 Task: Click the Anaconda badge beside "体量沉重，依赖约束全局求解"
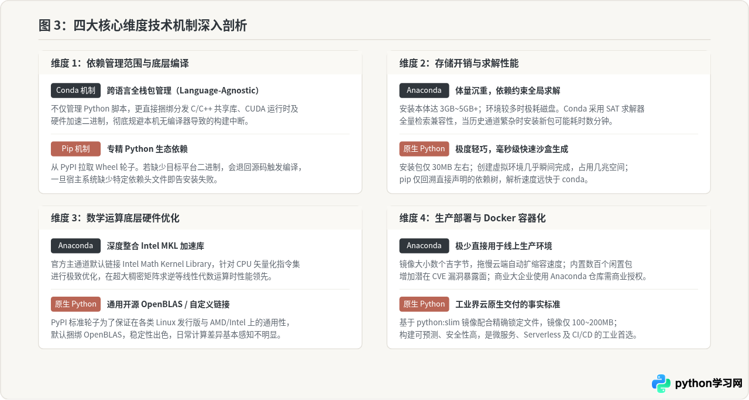(x=424, y=91)
